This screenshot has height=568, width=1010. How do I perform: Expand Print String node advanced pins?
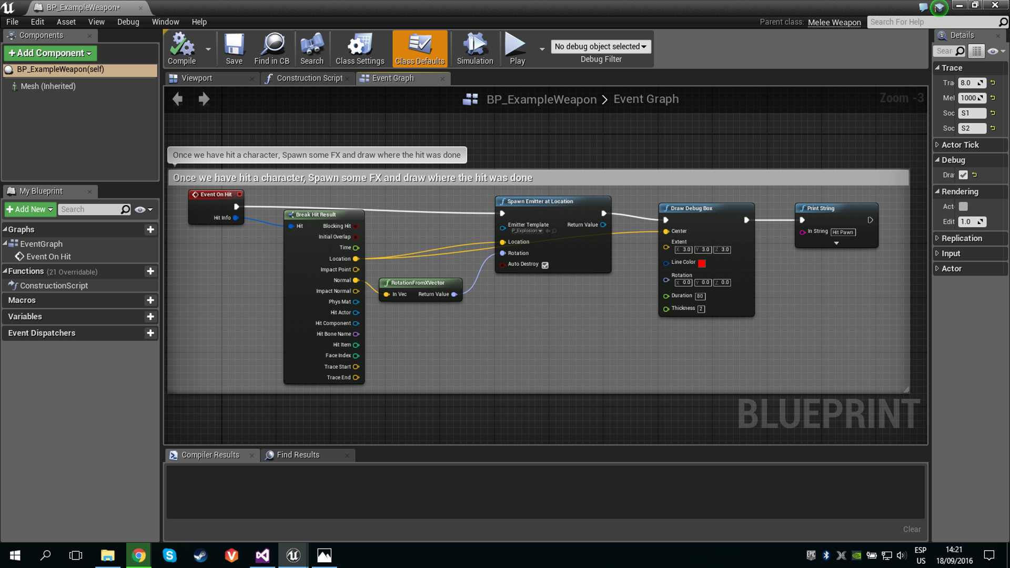(x=836, y=243)
